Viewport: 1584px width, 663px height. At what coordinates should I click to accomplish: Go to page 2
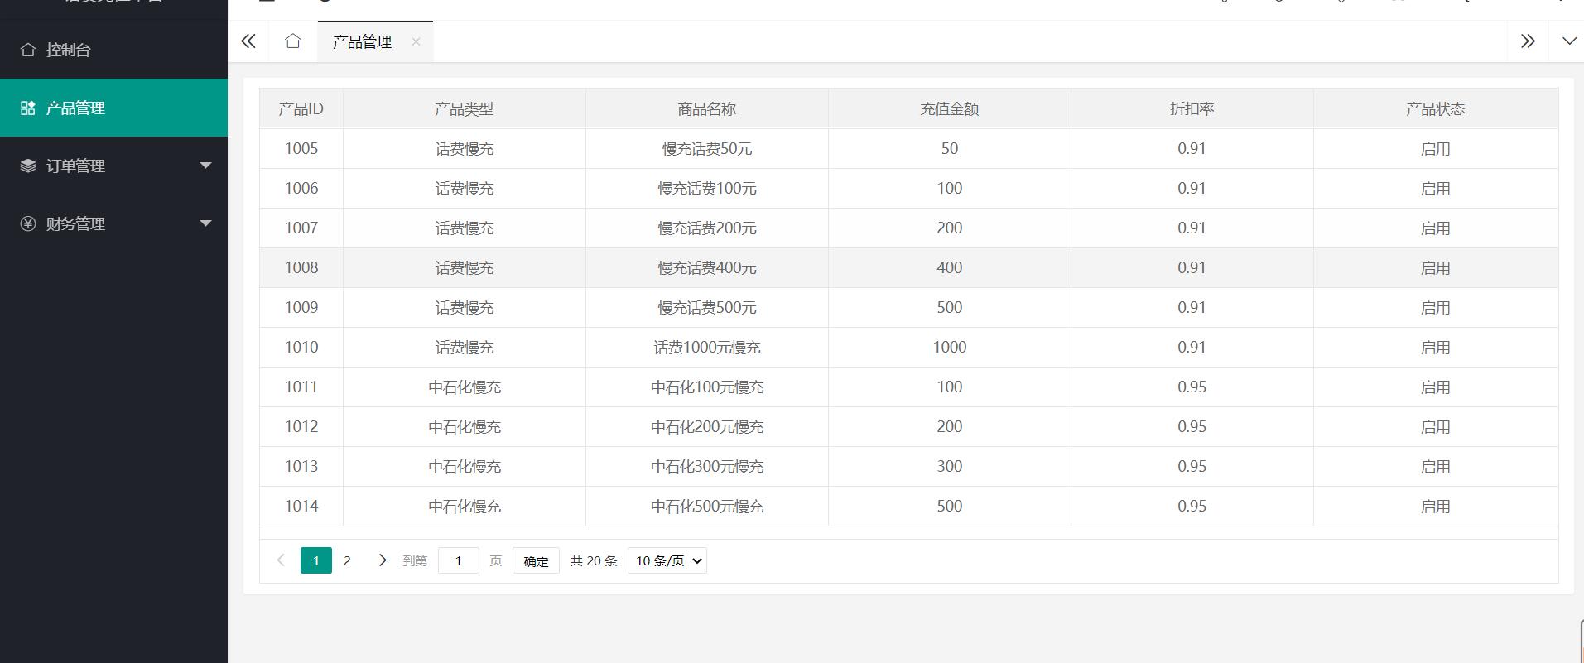tap(347, 560)
